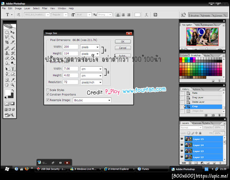Image resolution: width=230 pixels, height=180 pixels.
Task: Open document Width cm dropdown
Action: (91, 69)
